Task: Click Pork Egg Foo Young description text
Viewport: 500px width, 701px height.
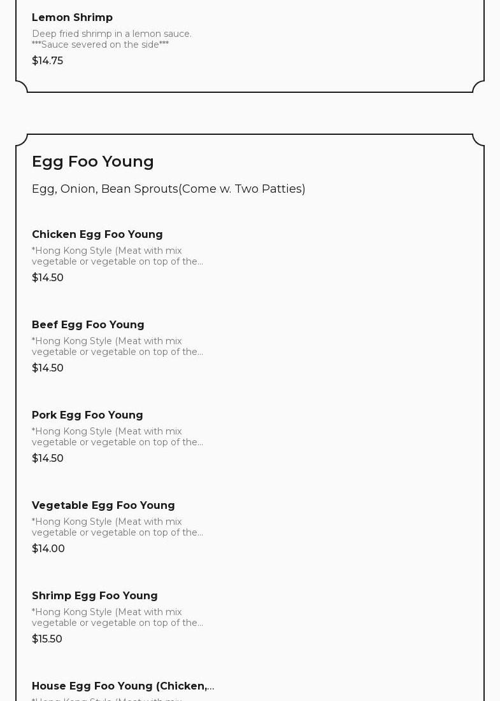Action: coord(117,437)
